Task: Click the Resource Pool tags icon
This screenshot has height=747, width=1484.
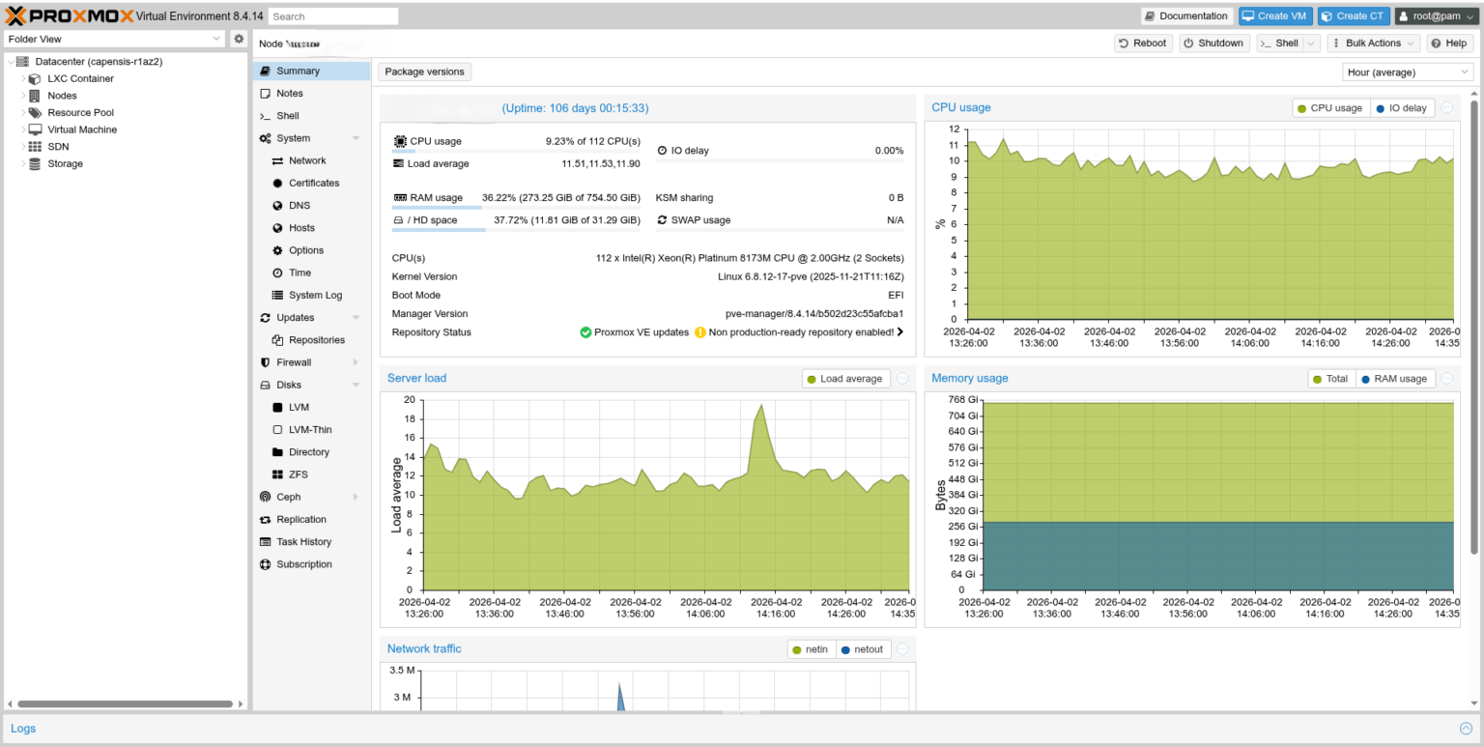Action: 35,113
